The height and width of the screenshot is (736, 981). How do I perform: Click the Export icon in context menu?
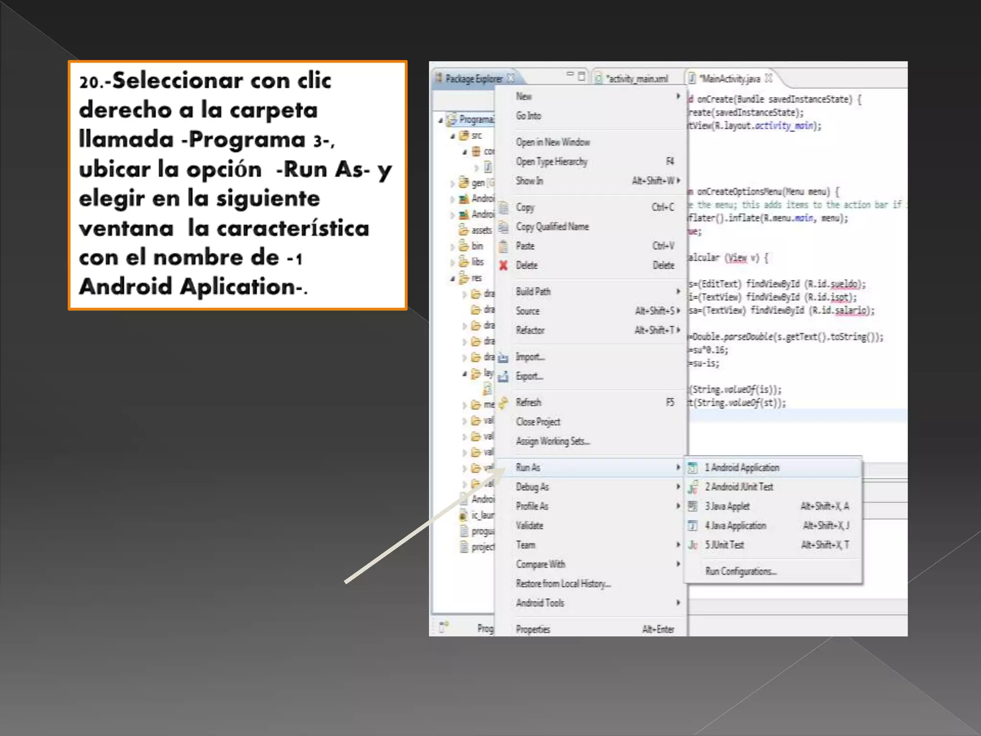coord(503,377)
